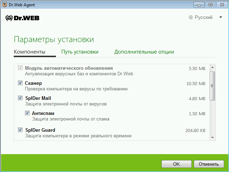The image size is (229, 172).
Task: Switch to the Путь установки tab
Action: point(80,52)
